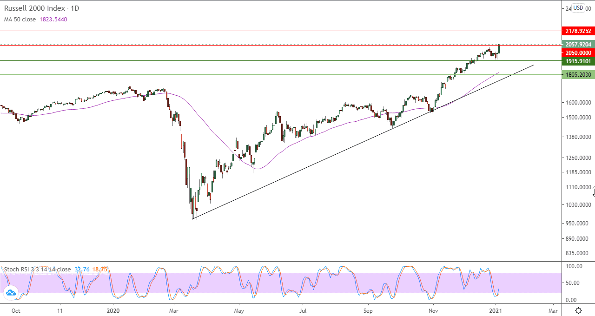
Task: Select the Stoch RSI indicator legend
Action: pos(38,269)
